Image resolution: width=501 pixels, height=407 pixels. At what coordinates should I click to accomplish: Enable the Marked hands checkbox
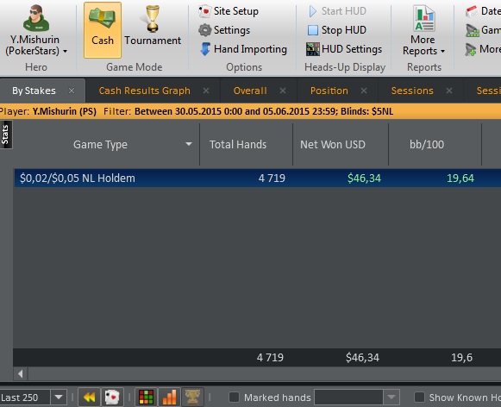235,398
